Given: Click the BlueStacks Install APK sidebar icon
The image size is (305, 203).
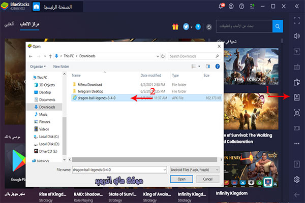Looking at the screenshot, I should tap(297, 97).
